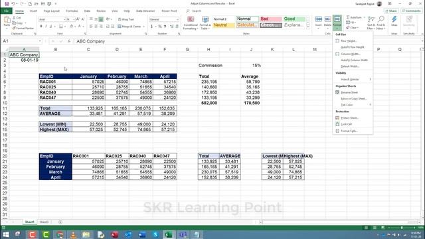Click Format as Table
Screen dimensions: 425x239
tap(205, 23)
